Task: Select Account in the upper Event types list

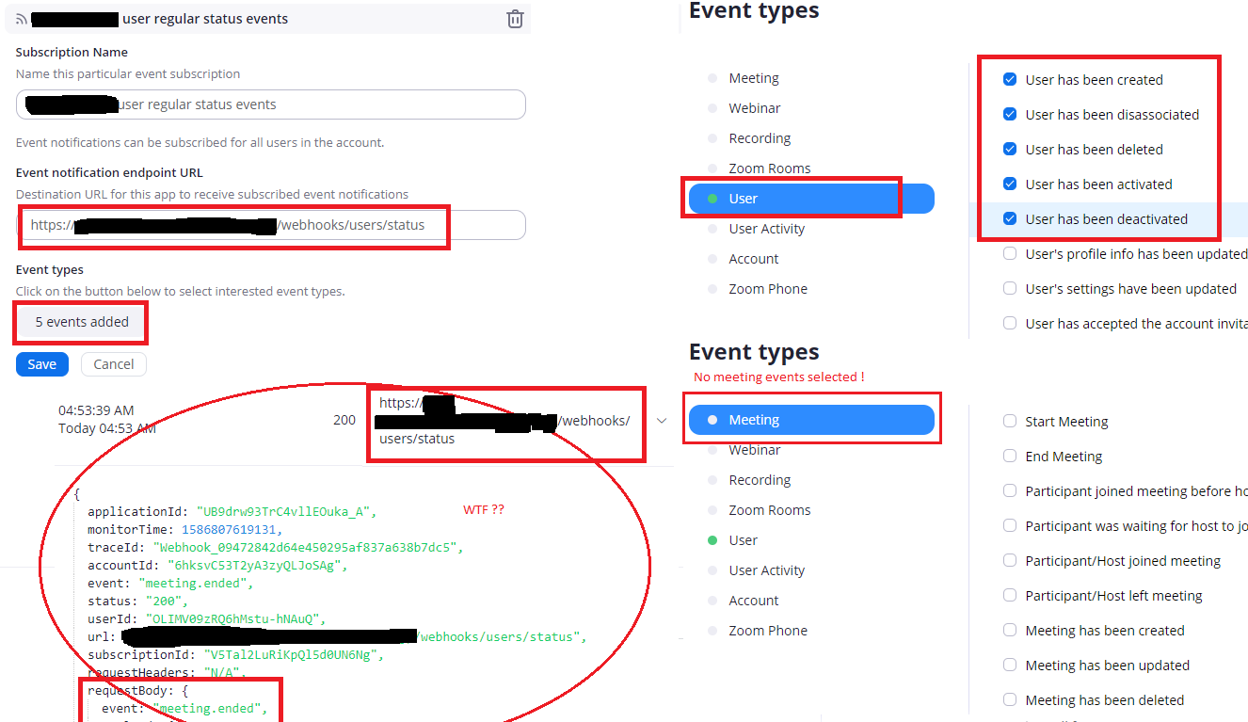Action: point(754,259)
